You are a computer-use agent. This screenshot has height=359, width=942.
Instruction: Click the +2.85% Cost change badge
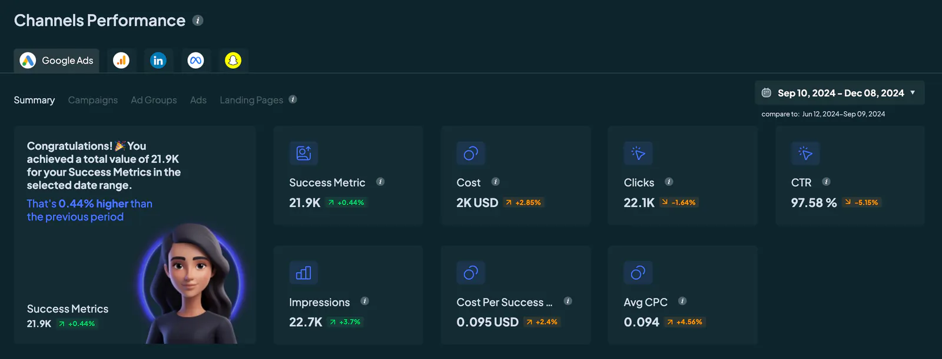pyautogui.click(x=523, y=203)
